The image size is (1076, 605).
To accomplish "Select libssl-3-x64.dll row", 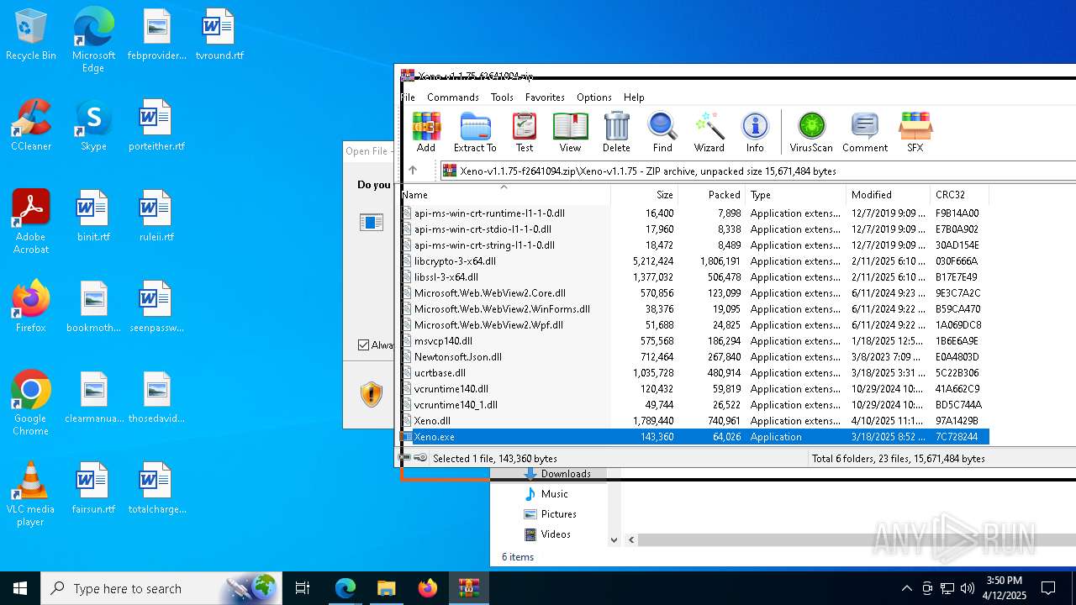I will (694, 277).
